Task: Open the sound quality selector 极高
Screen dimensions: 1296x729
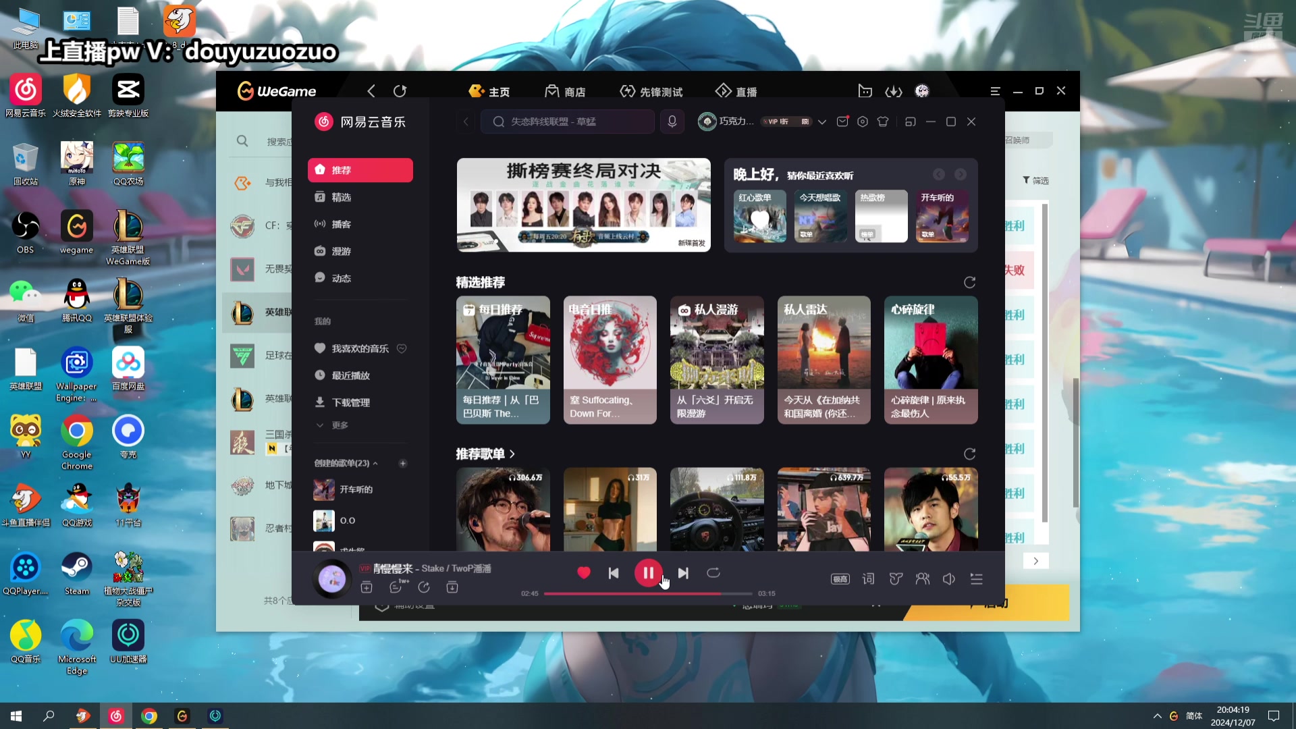Action: [840, 579]
